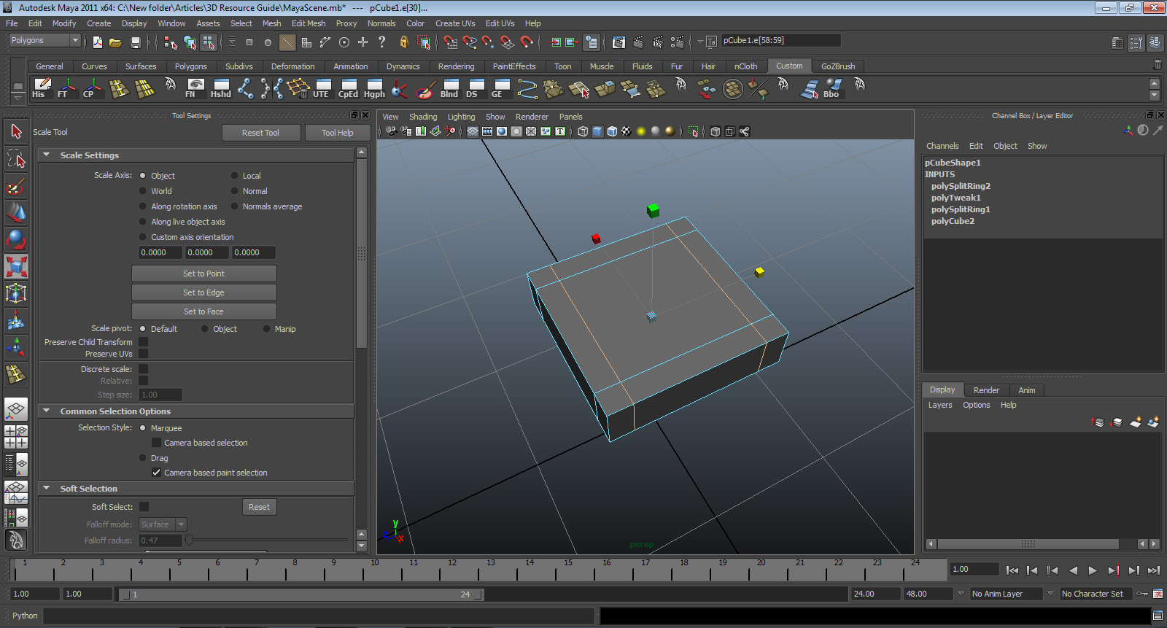This screenshot has width=1167, height=628.
Task: Select the Paint Selection tool in toolbox
Action: 16,186
